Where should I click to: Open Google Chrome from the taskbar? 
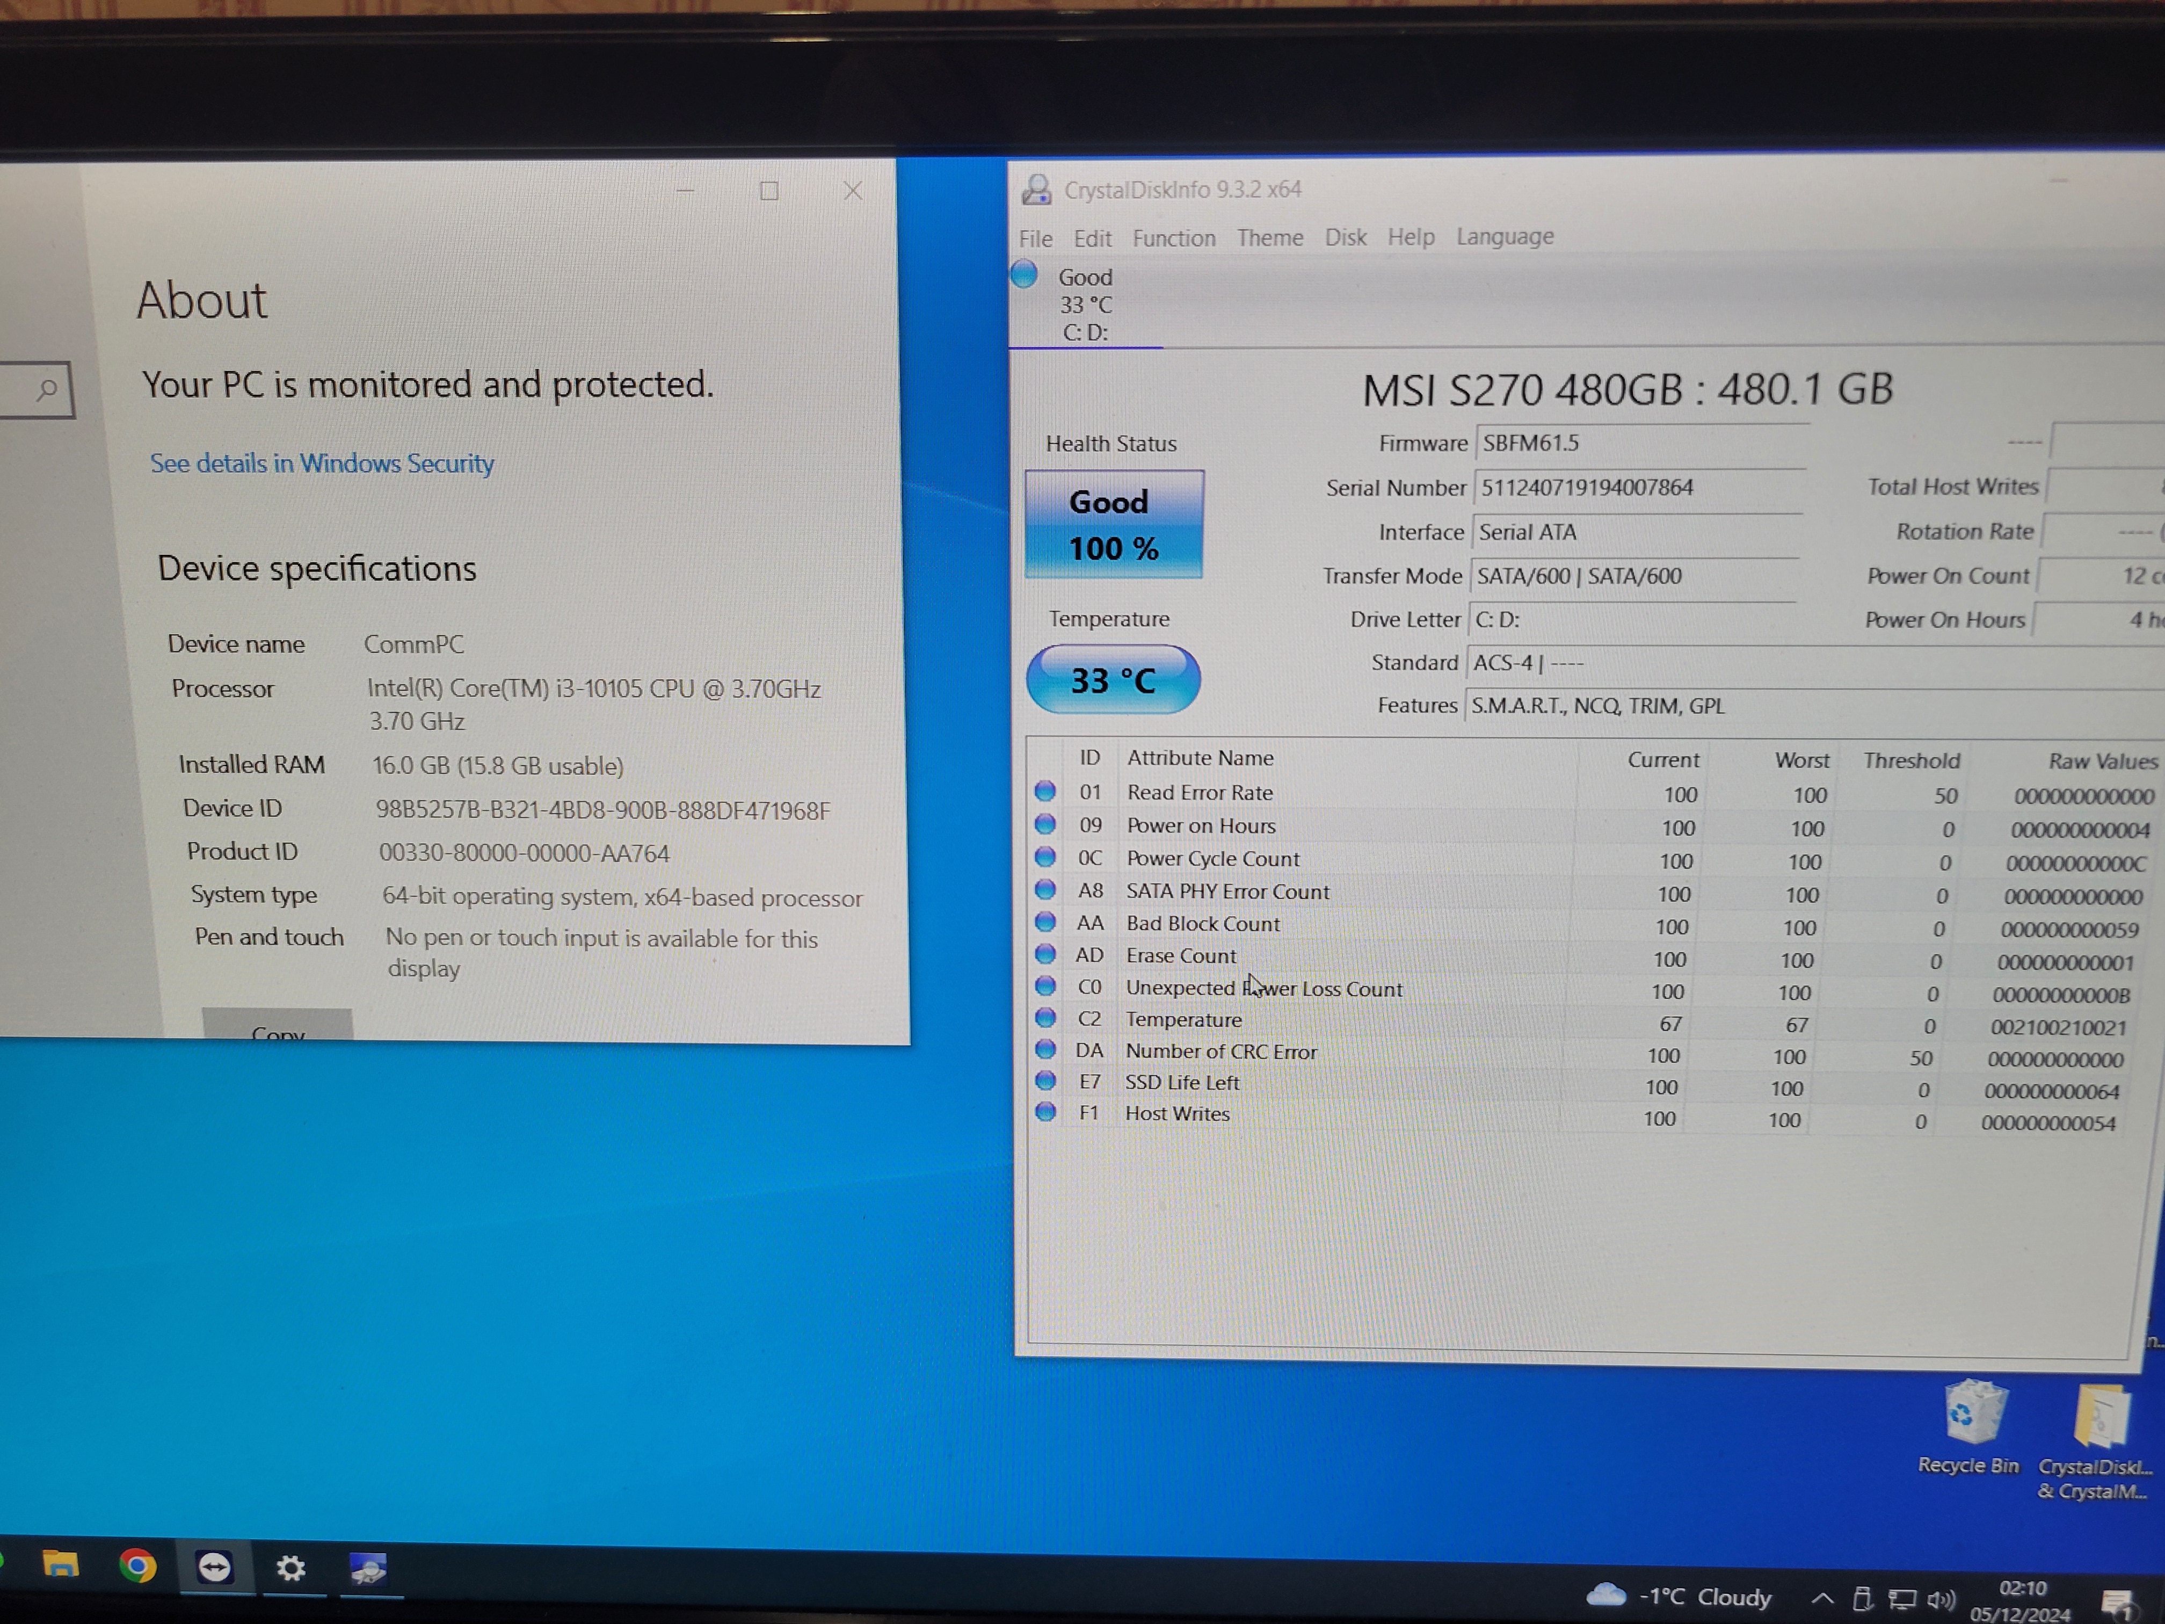pyautogui.click(x=138, y=1566)
